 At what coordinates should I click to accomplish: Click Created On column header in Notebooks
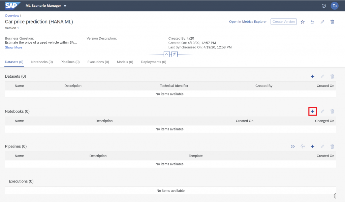[x=245, y=121]
